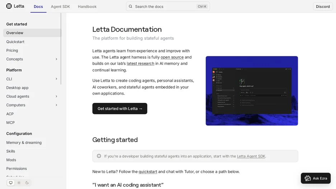
Task: Open the Docs tab
Action: 38,7
